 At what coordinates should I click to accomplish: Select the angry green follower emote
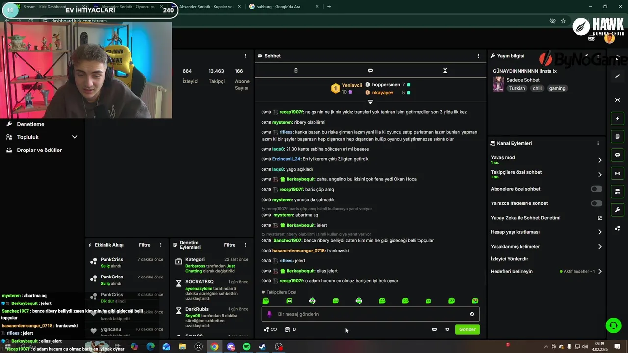[x=289, y=301]
